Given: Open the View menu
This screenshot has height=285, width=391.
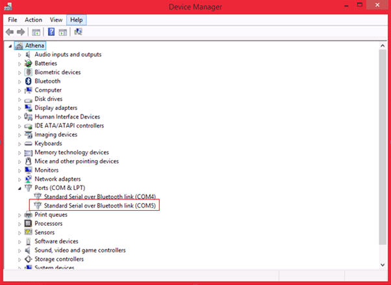Looking at the screenshot, I should tap(57, 20).
